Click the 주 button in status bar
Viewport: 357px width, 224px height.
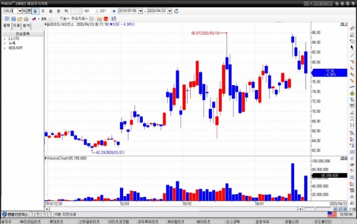click(51, 214)
